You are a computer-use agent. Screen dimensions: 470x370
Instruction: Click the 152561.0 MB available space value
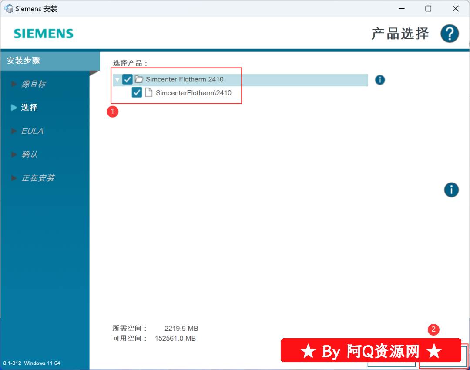point(175,339)
